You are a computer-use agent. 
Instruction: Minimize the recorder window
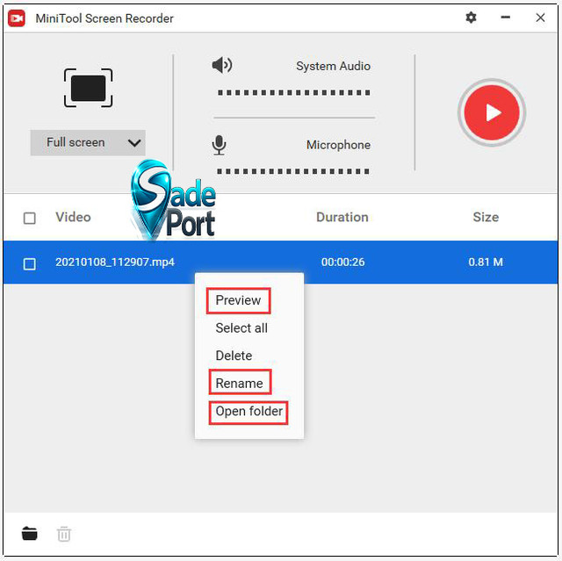pyautogui.click(x=506, y=18)
